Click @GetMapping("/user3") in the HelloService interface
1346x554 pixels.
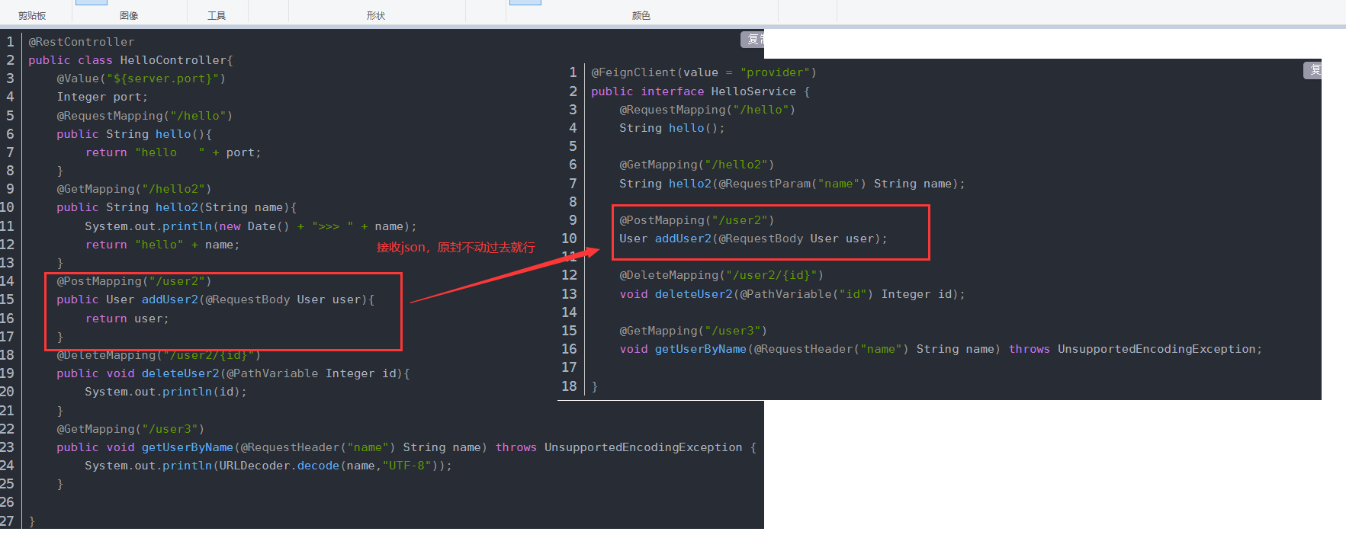click(x=693, y=331)
